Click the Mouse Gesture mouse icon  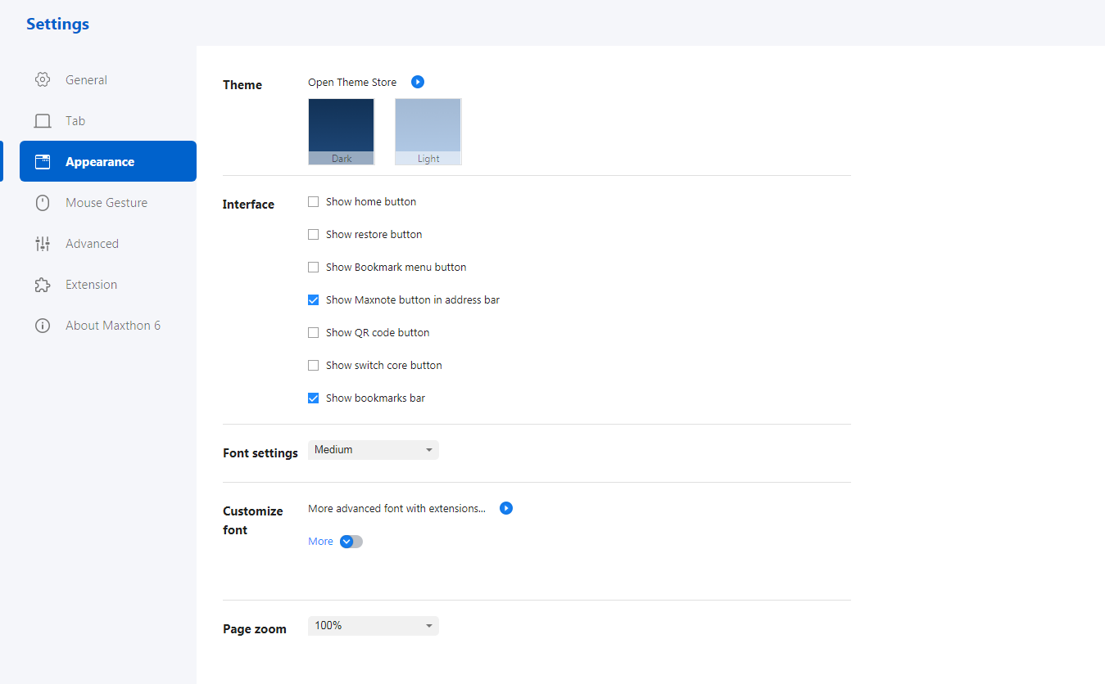[43, 203]
